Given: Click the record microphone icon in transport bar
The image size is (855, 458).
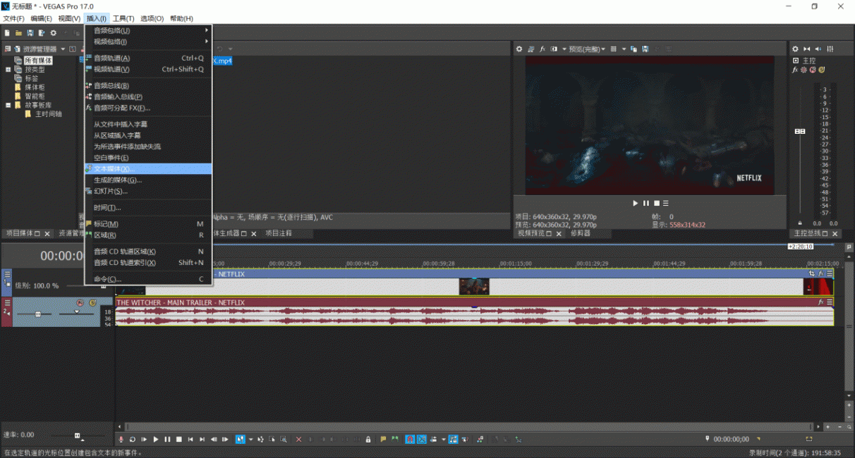Looking at the screenshot, I should pyautogui.click(x=121, y=439).
